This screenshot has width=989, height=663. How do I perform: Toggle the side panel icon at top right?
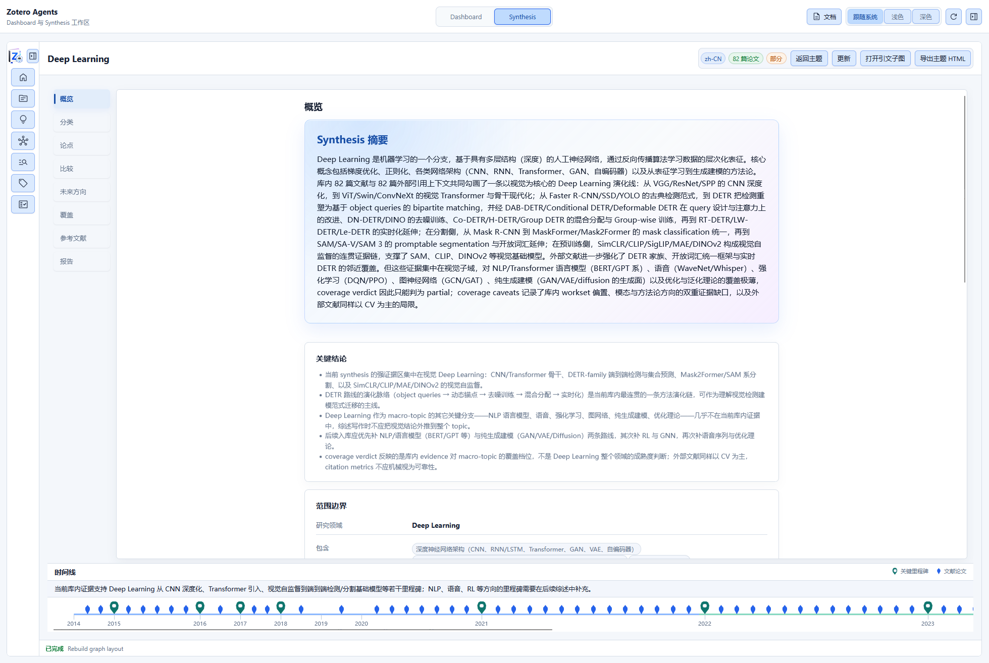[x=974, y=17]
